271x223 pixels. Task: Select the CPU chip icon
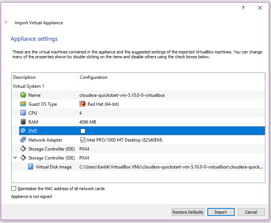pos(23,113)
